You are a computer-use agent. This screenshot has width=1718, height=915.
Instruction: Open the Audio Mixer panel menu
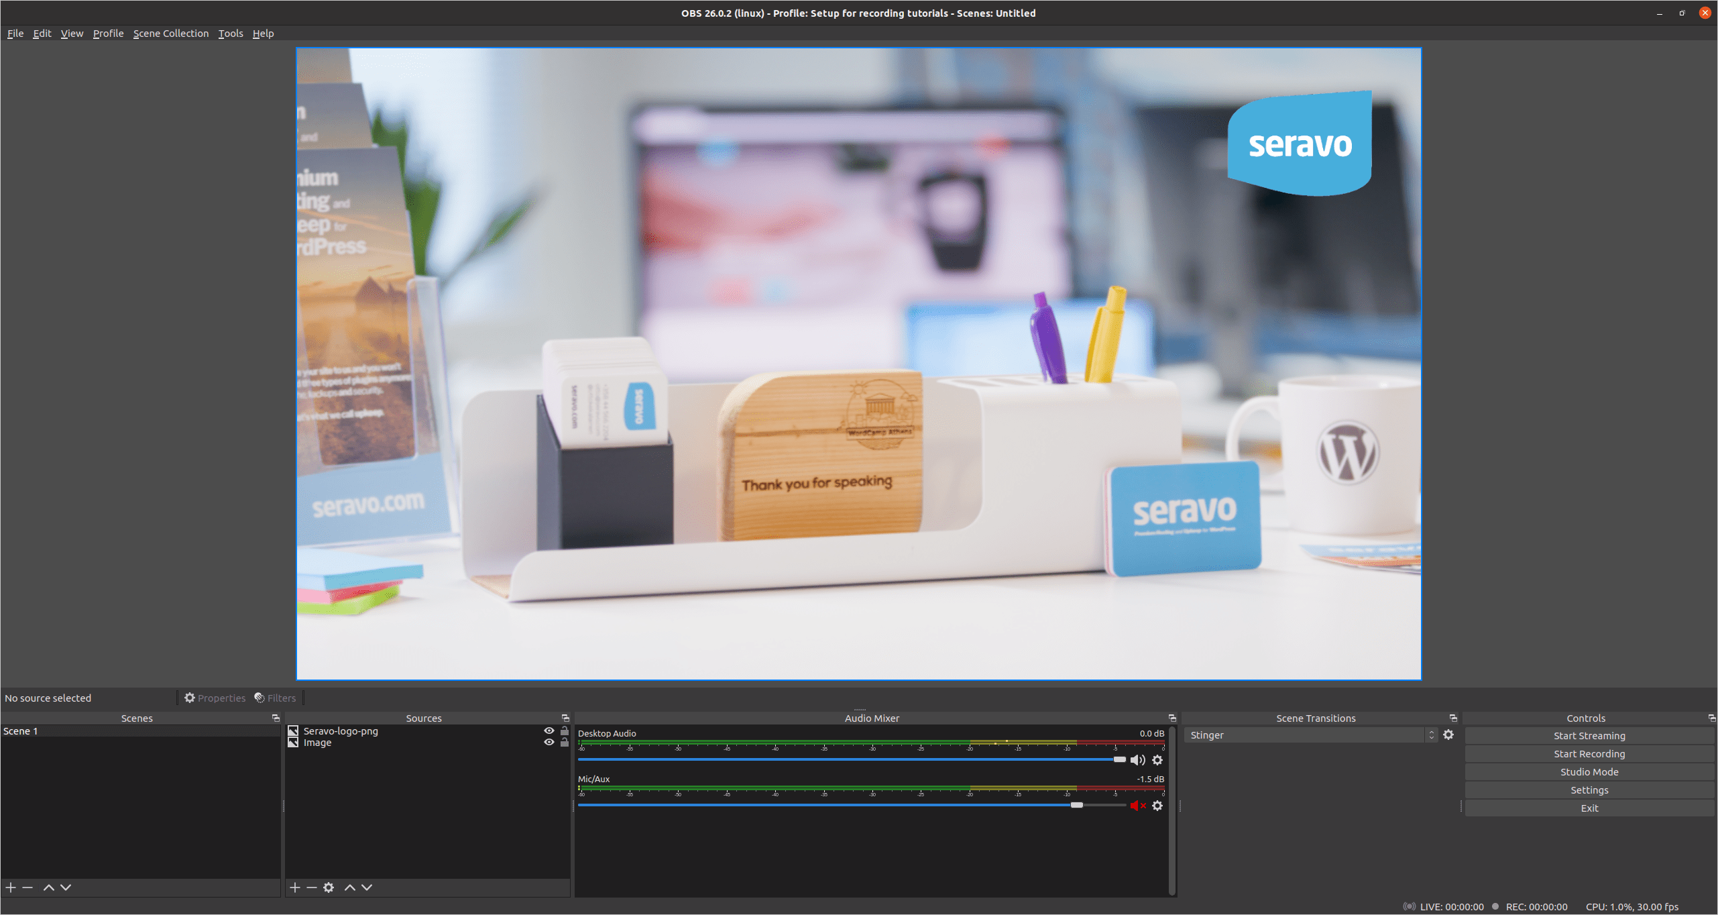[x=1171, y=718]
